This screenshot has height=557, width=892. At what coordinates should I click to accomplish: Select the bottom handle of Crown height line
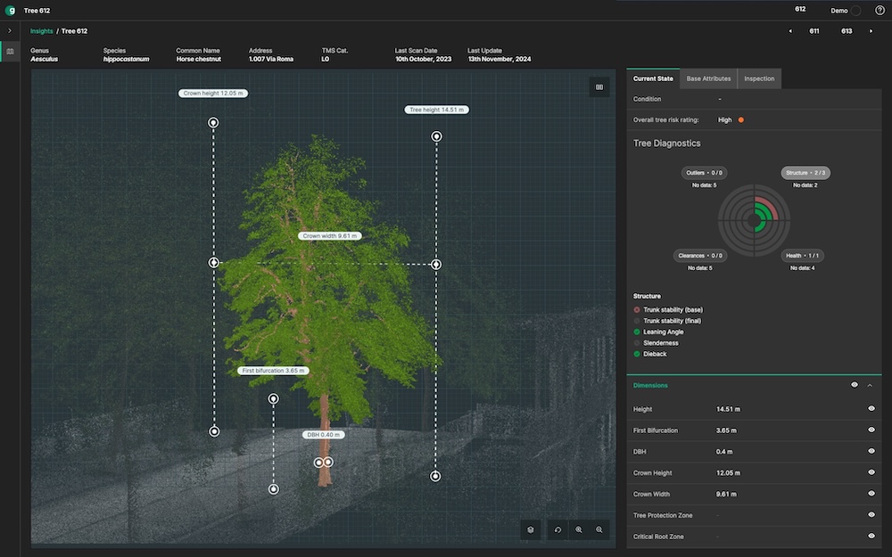[214, 431]
